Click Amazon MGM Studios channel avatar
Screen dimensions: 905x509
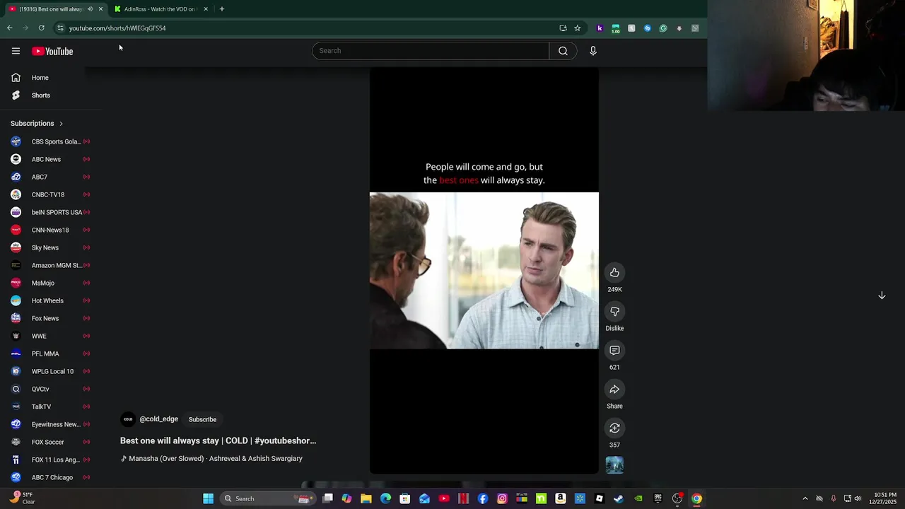tap(16, 265)
